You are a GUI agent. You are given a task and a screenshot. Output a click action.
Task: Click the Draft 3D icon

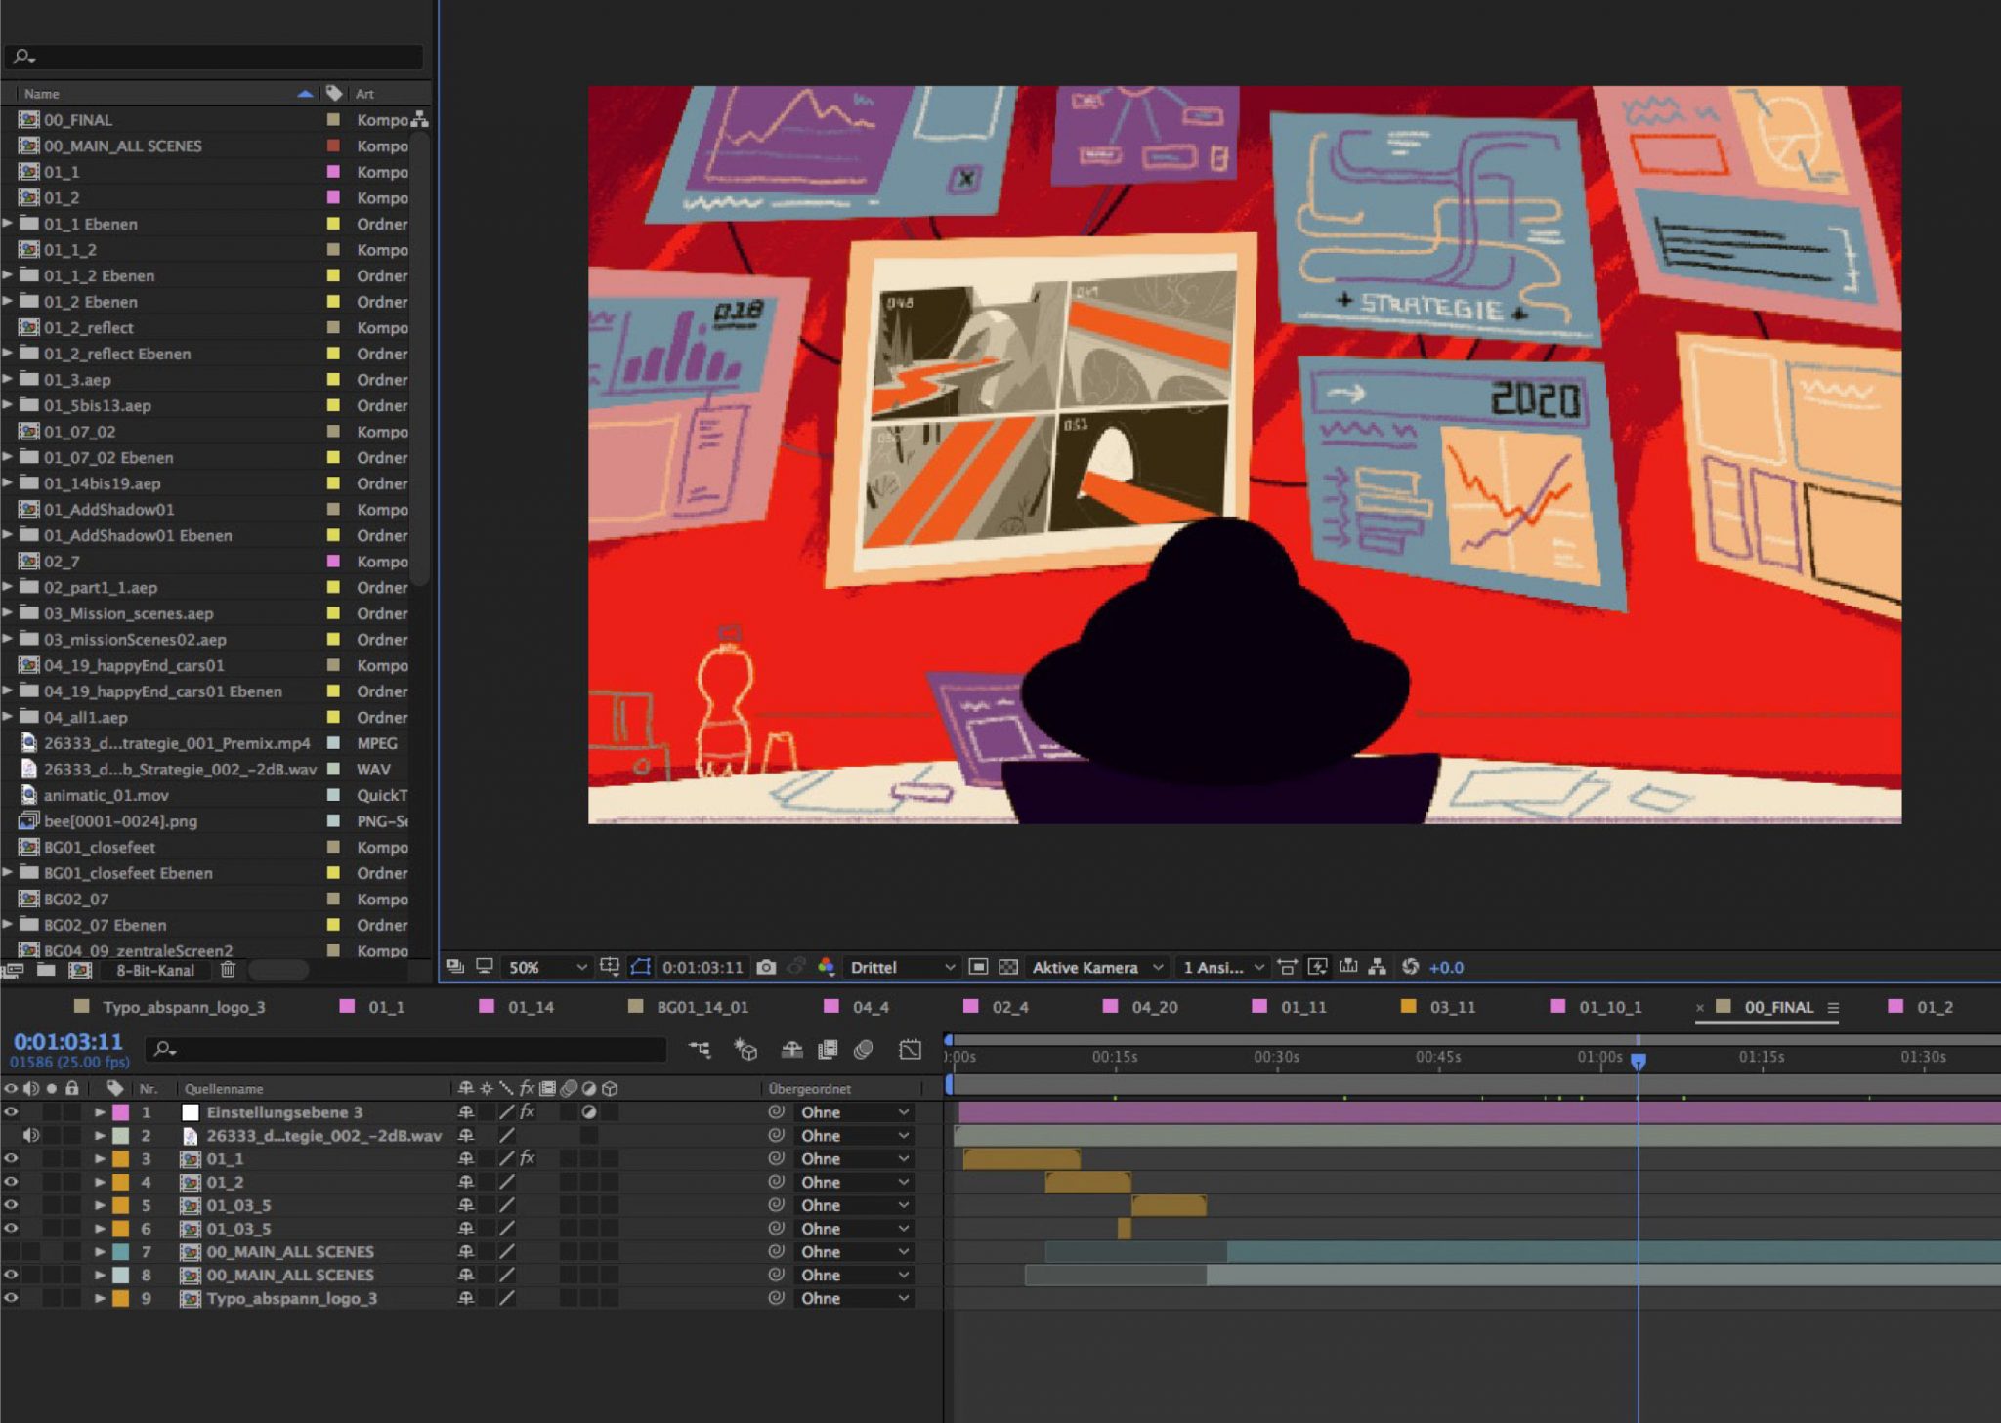(x=745, y=1050)
